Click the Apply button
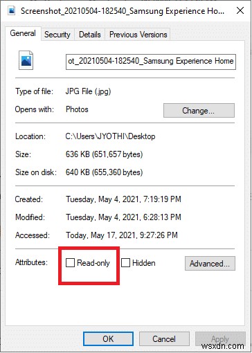 pos(220,339)
